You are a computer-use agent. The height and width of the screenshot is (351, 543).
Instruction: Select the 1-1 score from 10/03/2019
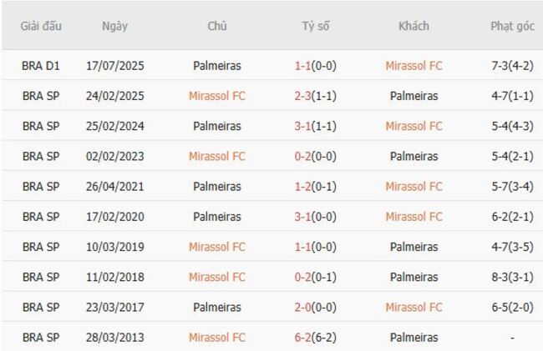304,247
